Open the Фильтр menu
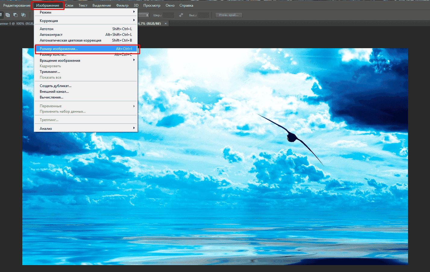Screen dimensions: 430x272 click(122, 5)
